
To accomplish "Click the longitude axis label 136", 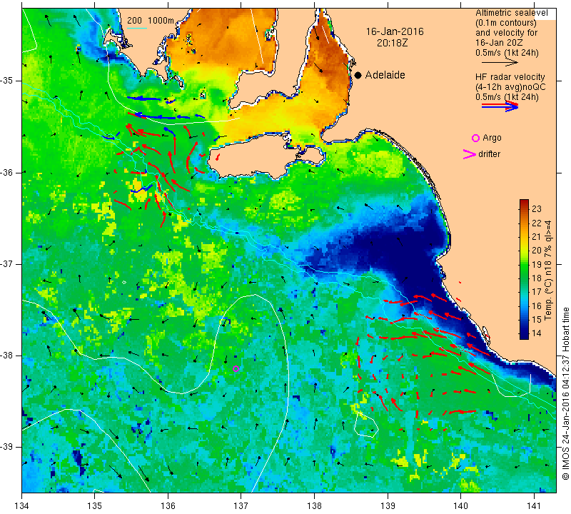I will pos(168,506).
